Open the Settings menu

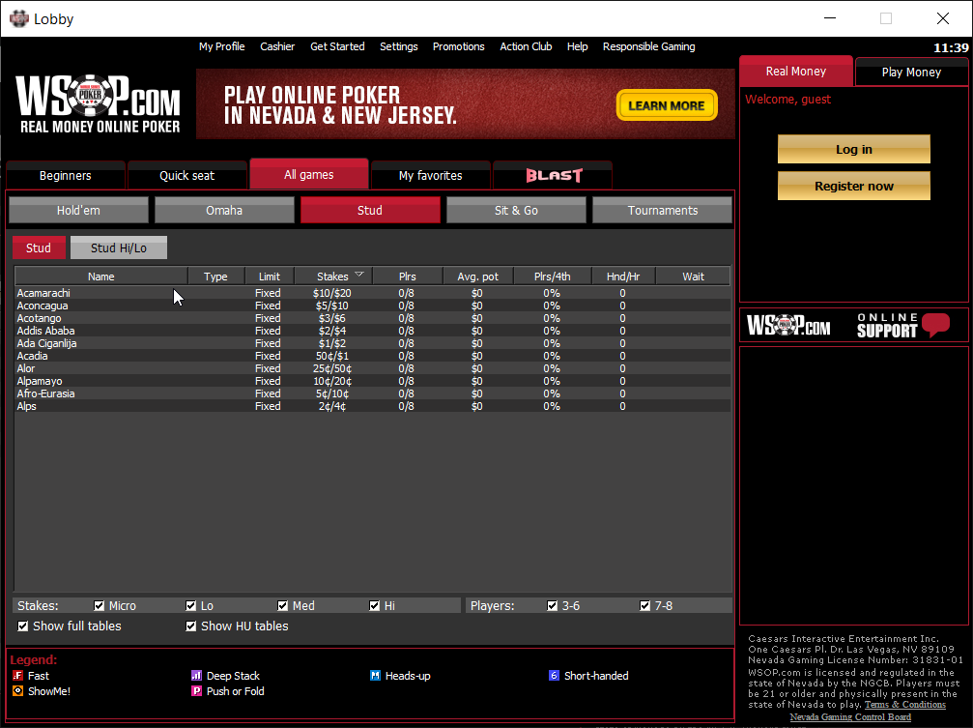click(x=399, y=46)
